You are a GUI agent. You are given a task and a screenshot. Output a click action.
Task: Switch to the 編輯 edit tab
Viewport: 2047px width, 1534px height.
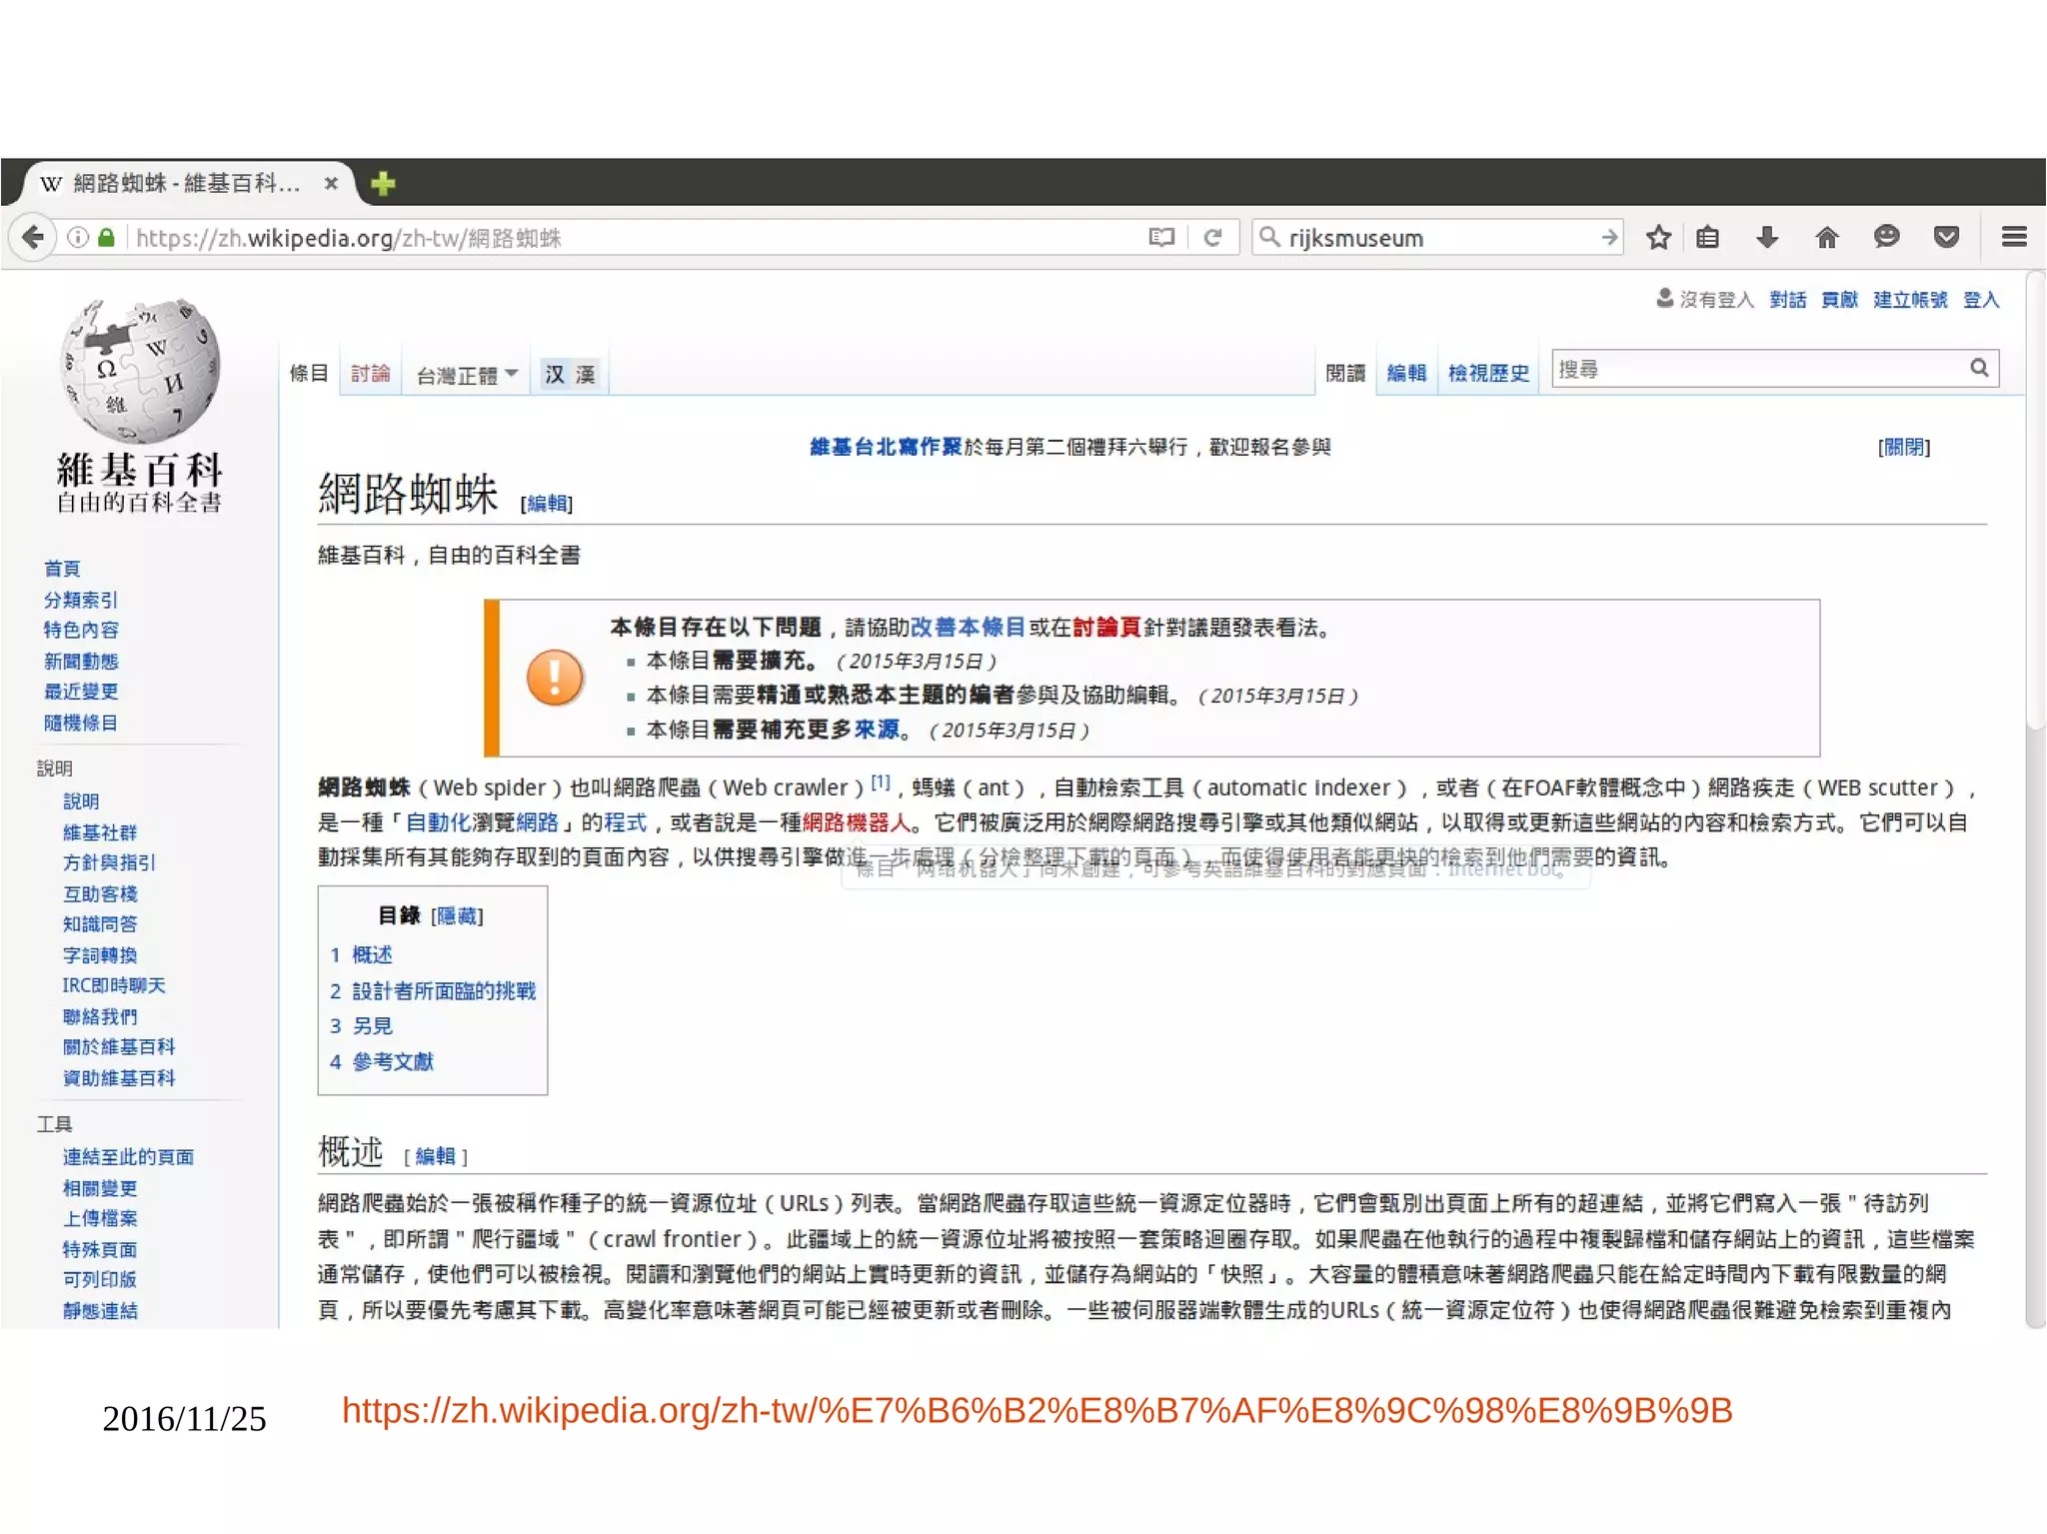1406,374
